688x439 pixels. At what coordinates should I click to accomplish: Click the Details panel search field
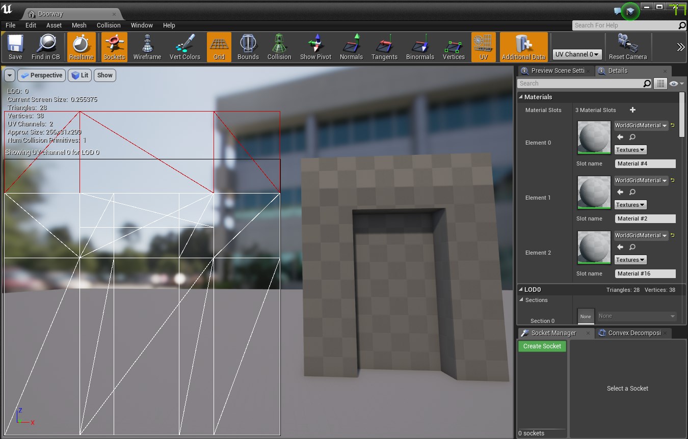tap(580, 84)
